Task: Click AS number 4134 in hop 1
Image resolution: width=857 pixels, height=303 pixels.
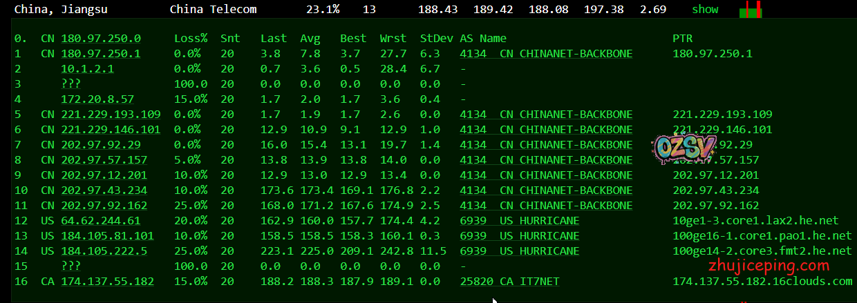Action: 473,54
